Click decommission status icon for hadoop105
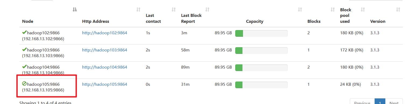This screenshot has height=104, width=412. click(24, 84)
